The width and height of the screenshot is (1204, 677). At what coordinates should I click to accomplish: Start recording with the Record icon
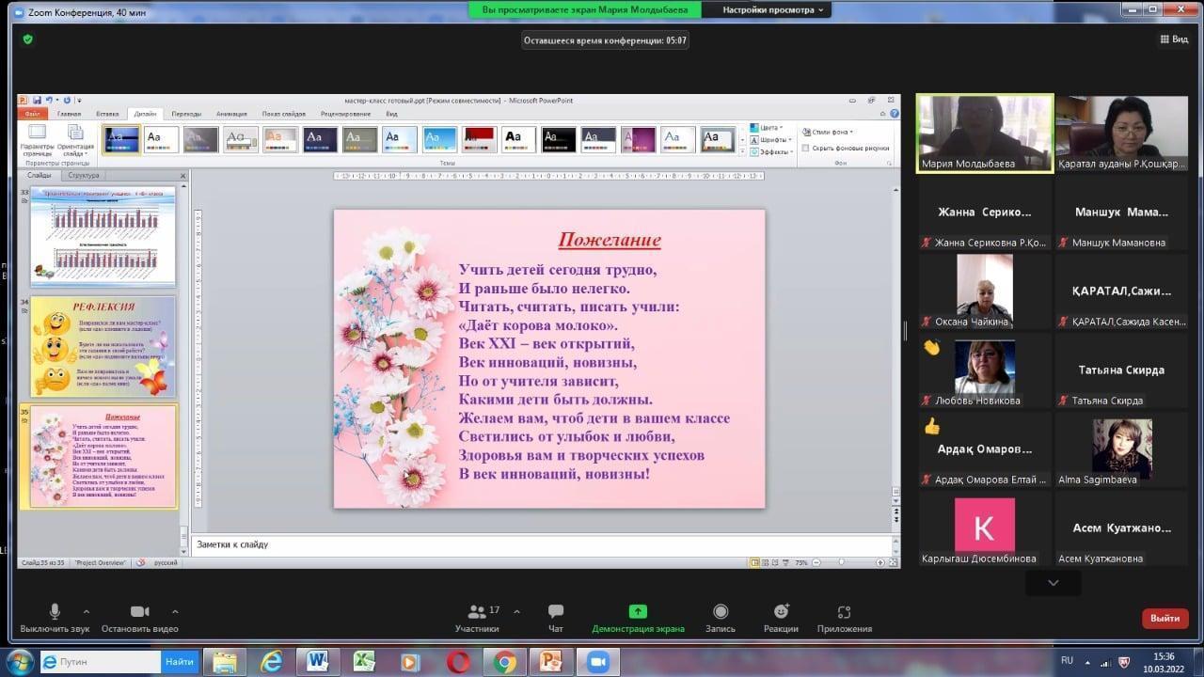coord(721,612)
